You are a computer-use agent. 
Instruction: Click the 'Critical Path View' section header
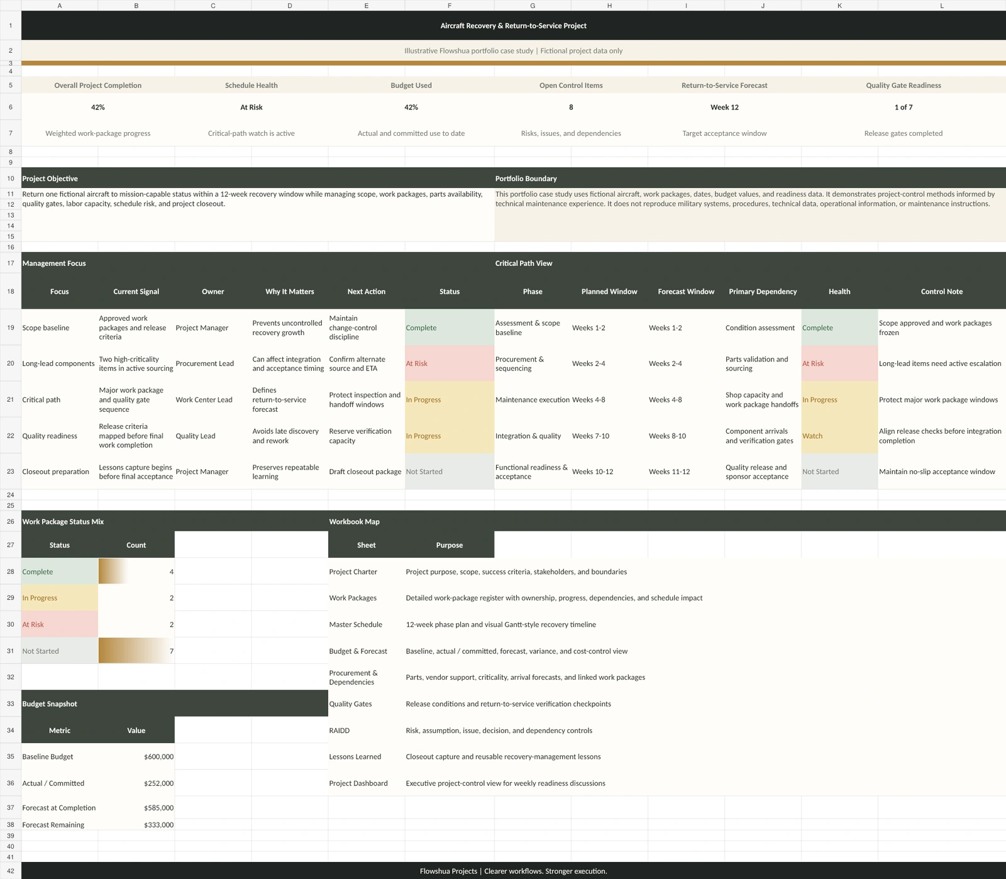pos(524,263)
